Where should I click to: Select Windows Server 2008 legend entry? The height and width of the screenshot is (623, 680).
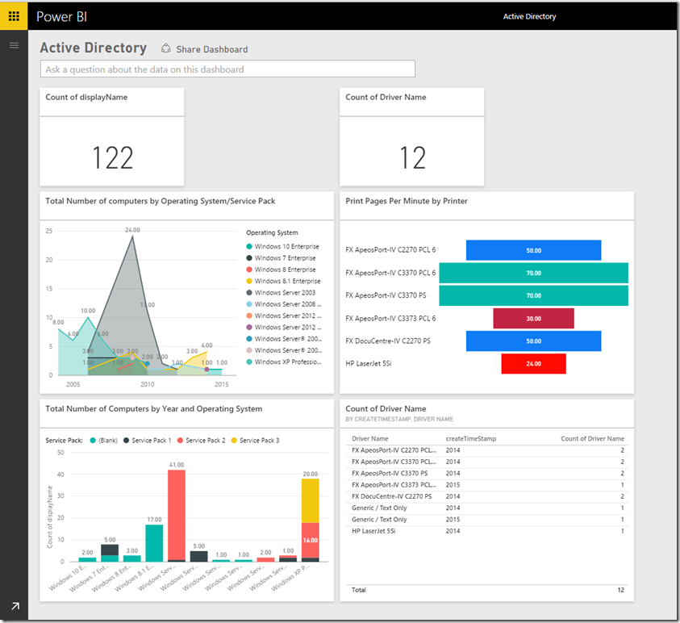pyautogui.click(x=283, y=304)
